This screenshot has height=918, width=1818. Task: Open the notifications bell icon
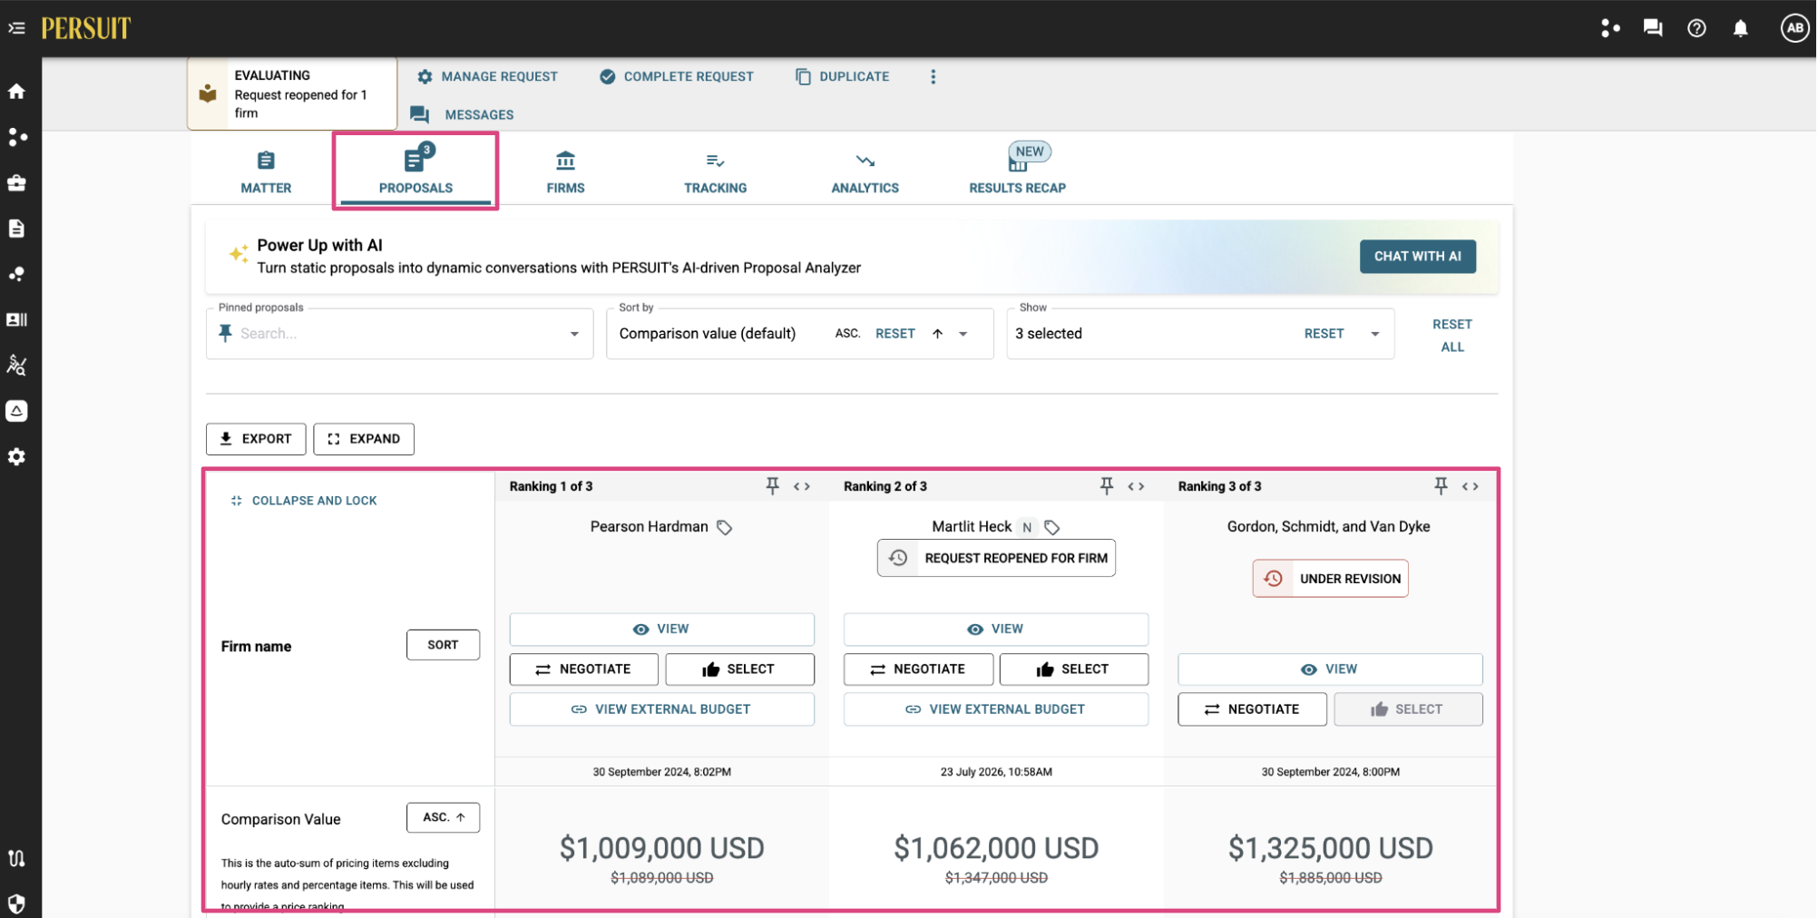tap(1742, 28)
